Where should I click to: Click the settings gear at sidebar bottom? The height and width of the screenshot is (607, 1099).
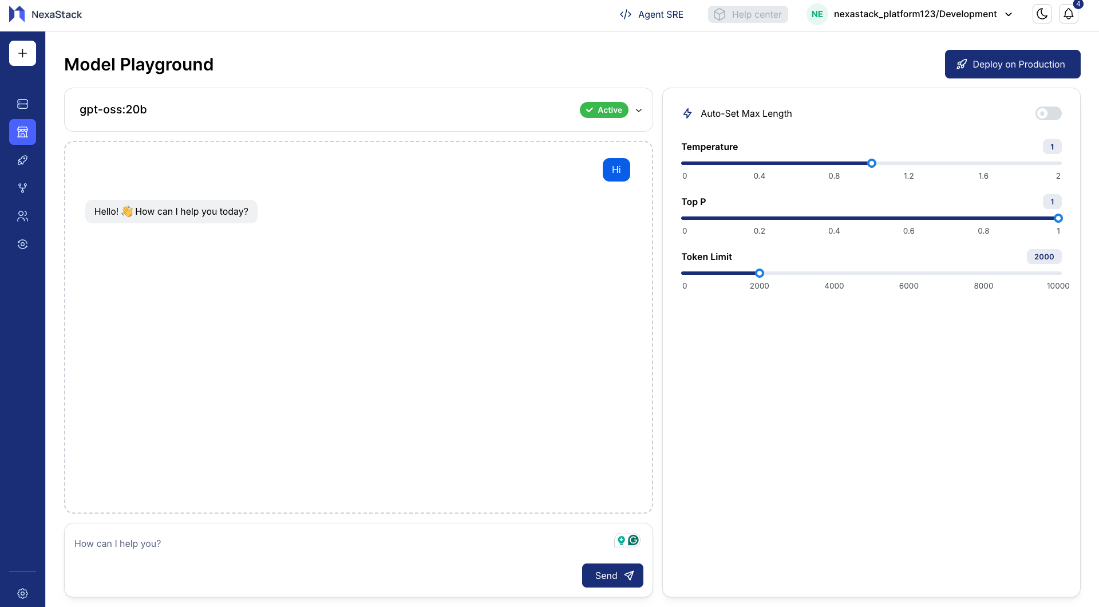[22, 594]
